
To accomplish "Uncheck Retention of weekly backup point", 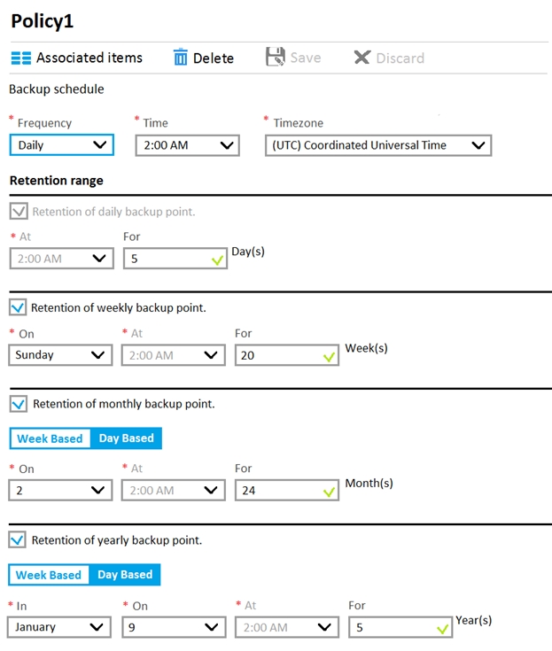I will tap(18, 308).
